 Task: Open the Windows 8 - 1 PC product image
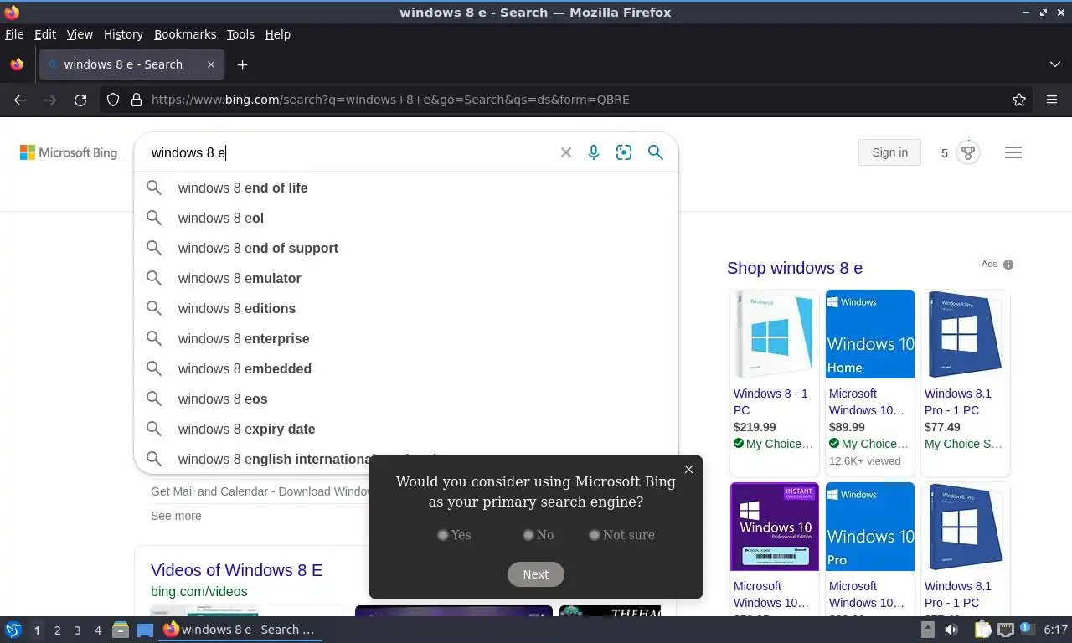click(x=775, y=334)
